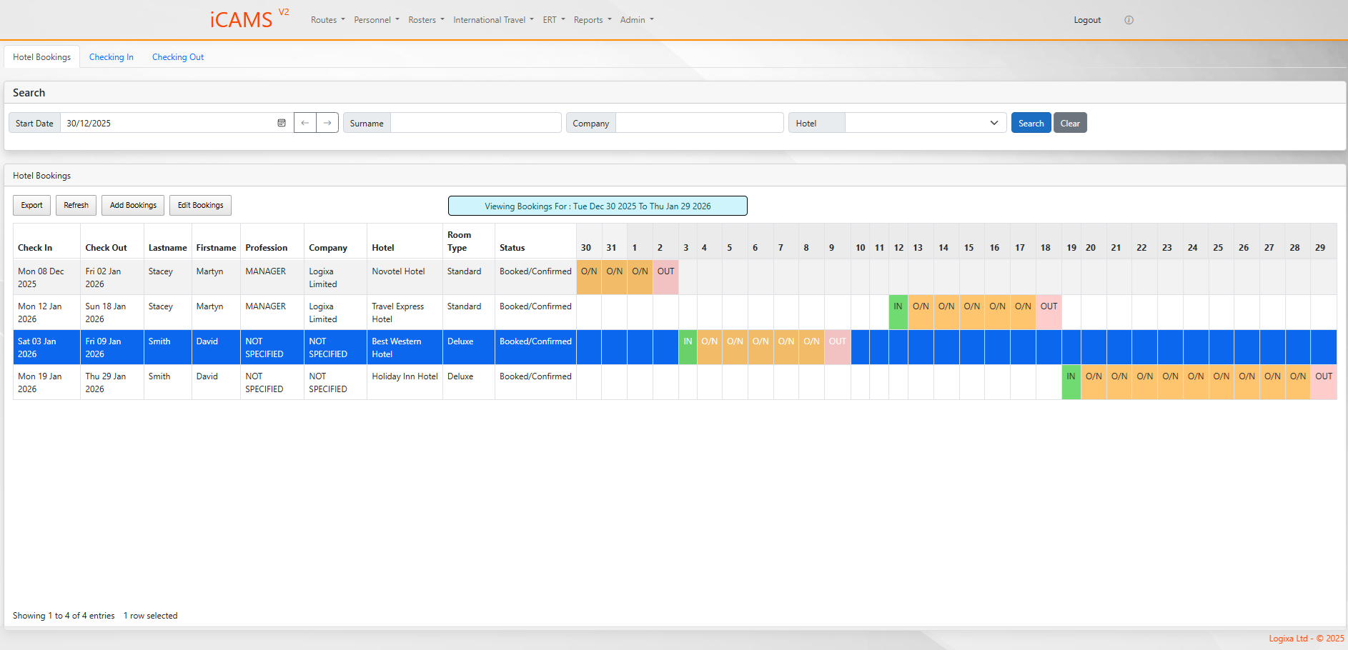Viewport: 1348px width, 650px height.
Task: Click the next date arrow button
Action: [x=327, y=123]
